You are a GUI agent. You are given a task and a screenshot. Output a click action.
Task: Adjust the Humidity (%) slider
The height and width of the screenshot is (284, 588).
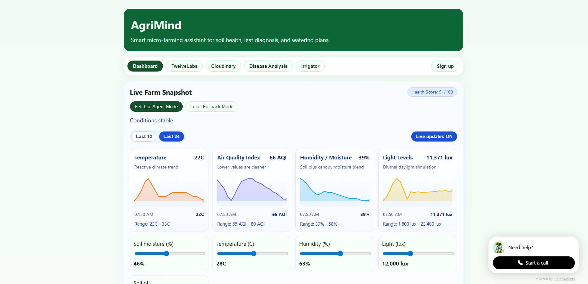click(335, 254)
